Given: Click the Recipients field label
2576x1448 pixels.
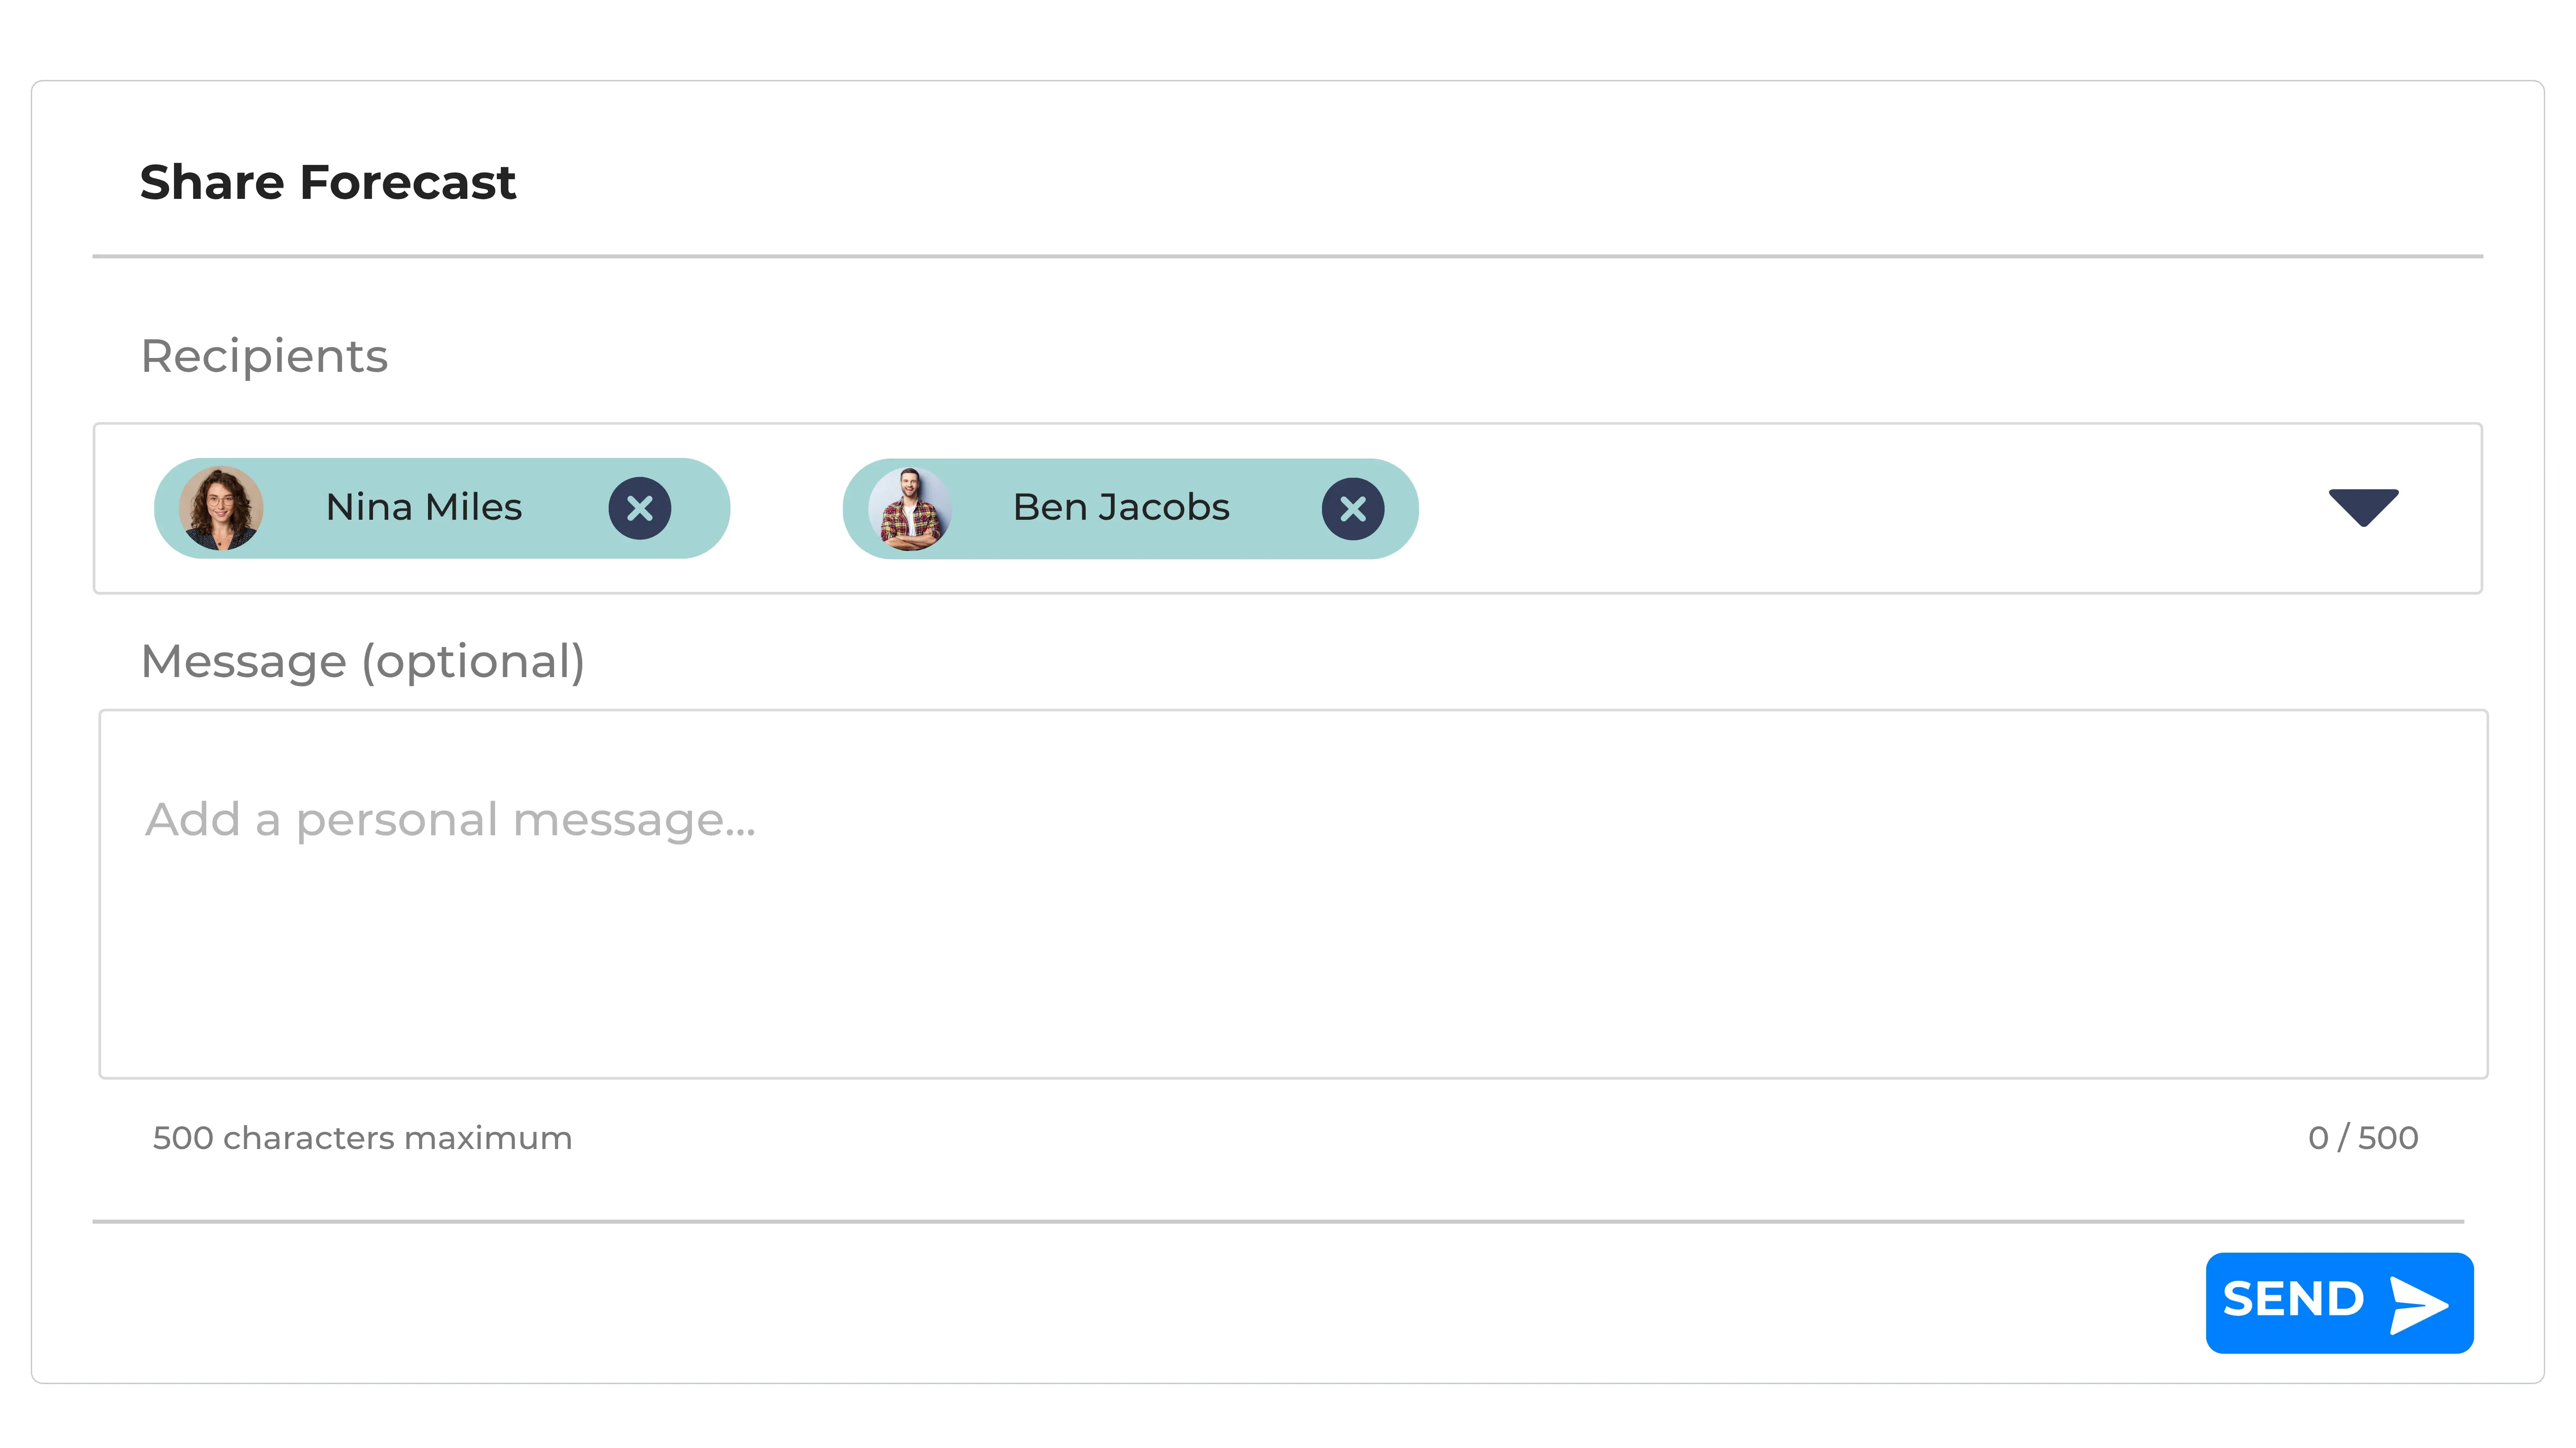Looking at the screenshot, I should pos(264,357).
